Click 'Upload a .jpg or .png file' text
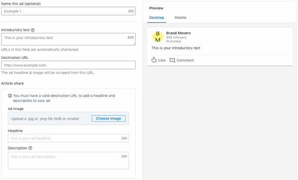This screenshot has height=180, width=298. [x=45, y=119]
